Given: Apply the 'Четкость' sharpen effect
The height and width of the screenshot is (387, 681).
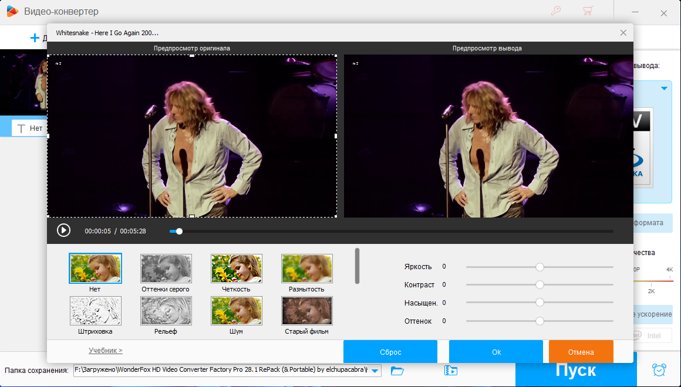Looking at the screenshot, I should click(236, 269).
